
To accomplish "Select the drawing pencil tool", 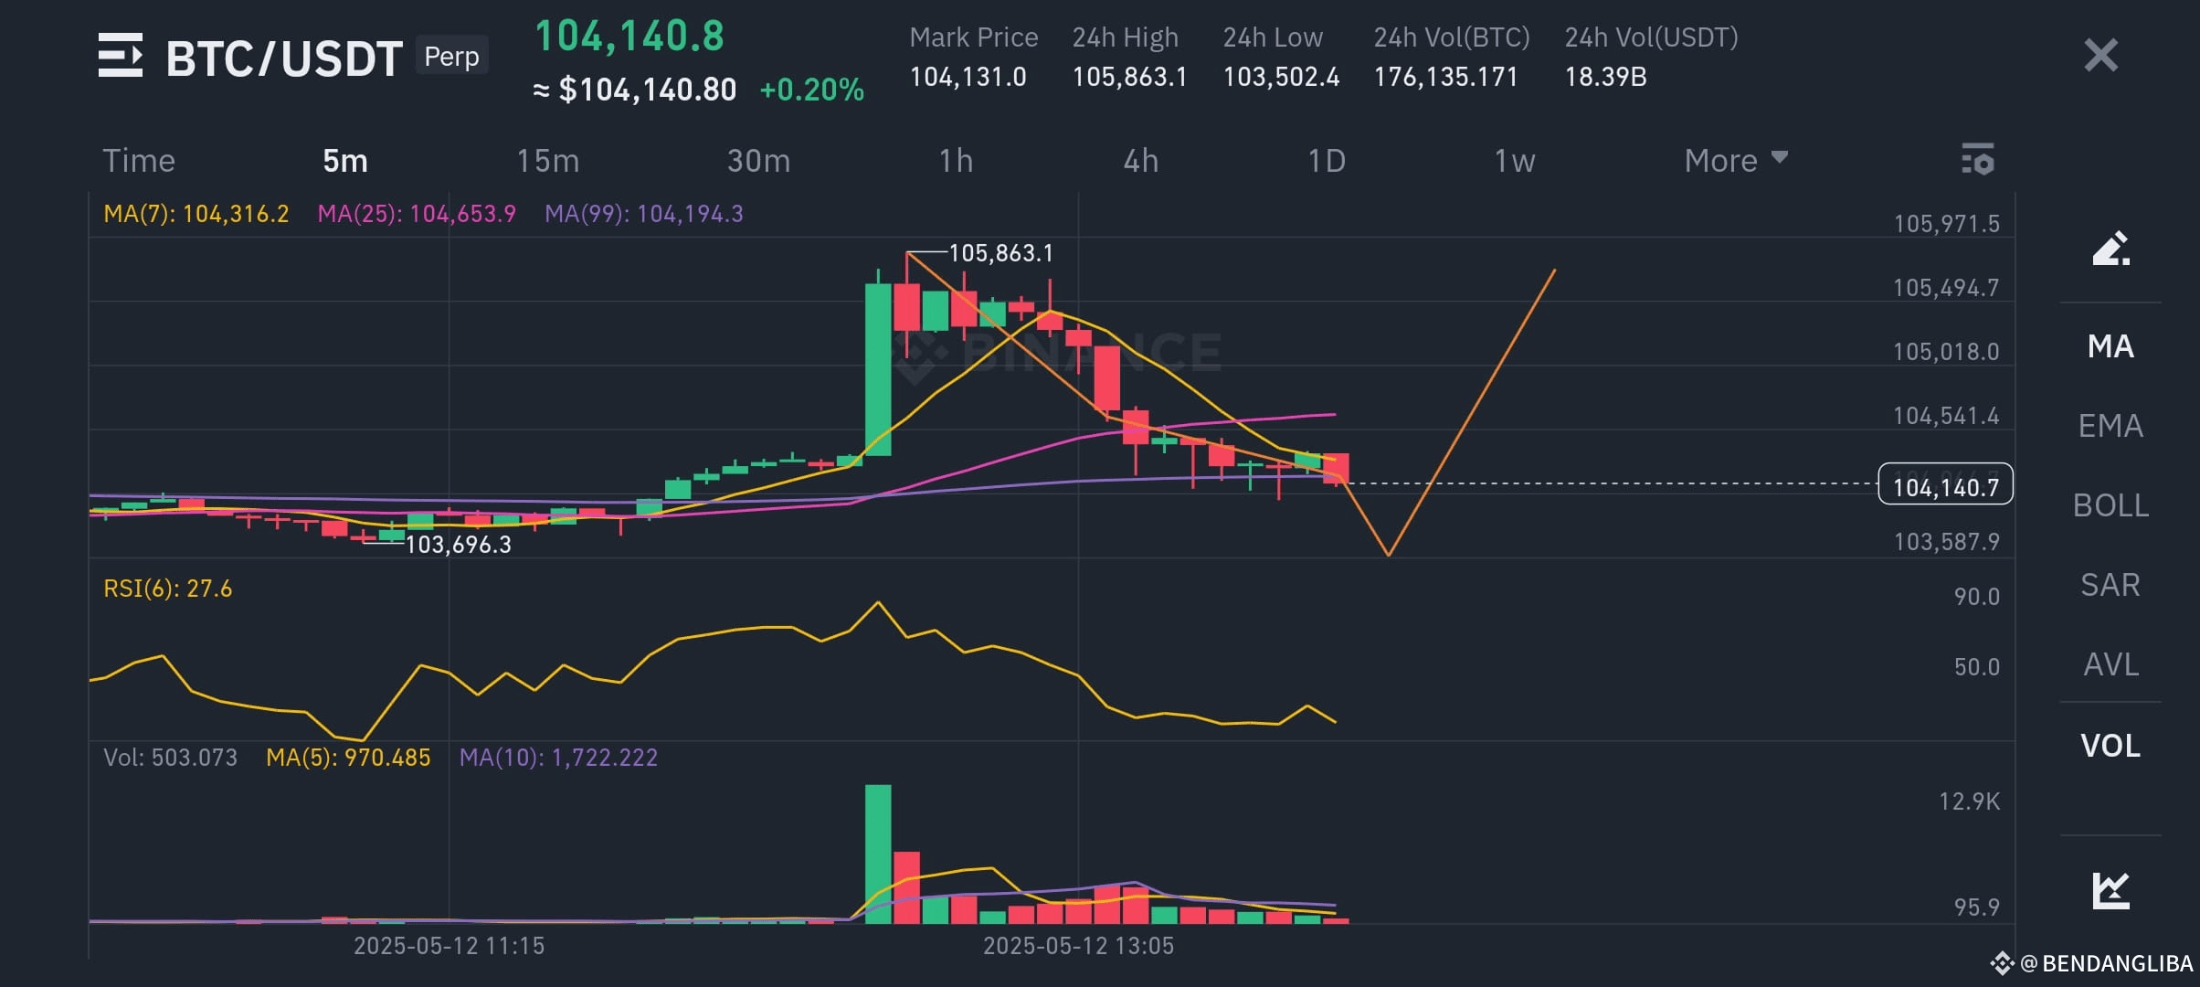I will pyautogui.click(x=2110, y=249).
